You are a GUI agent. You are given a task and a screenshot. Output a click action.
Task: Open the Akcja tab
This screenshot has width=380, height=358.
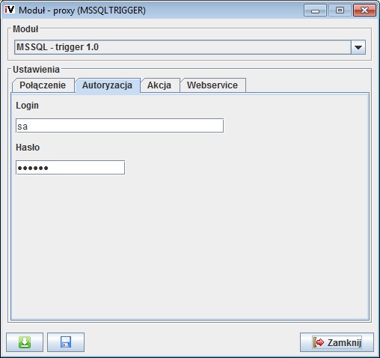click(159, 85)
